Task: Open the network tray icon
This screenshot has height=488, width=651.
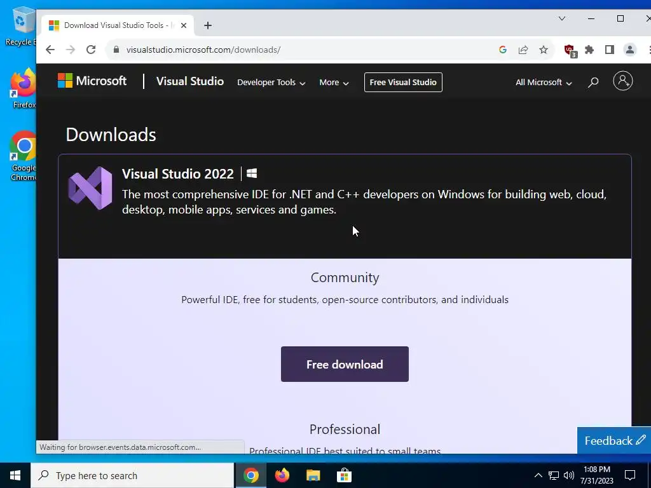Action: pyautogui.click(x=554, y=475)
